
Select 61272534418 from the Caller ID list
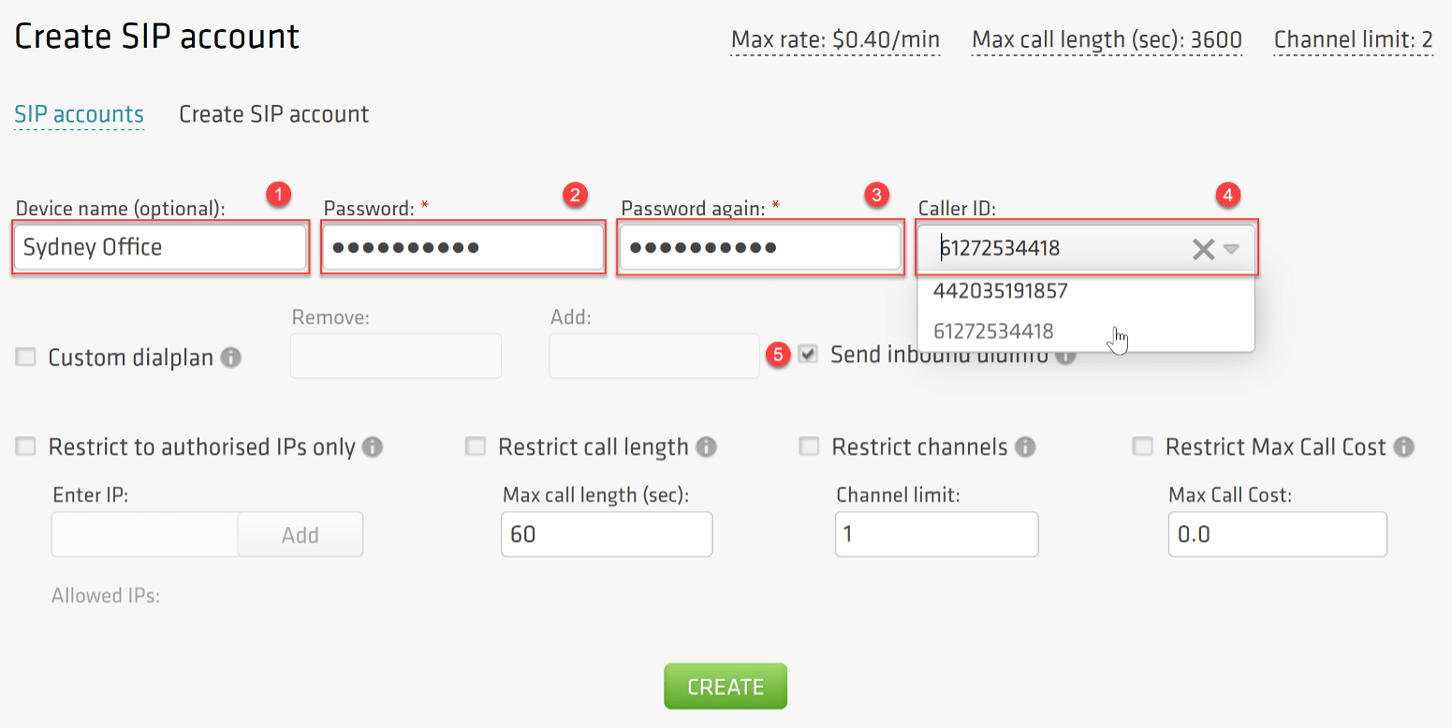click(x=994, y=331)
